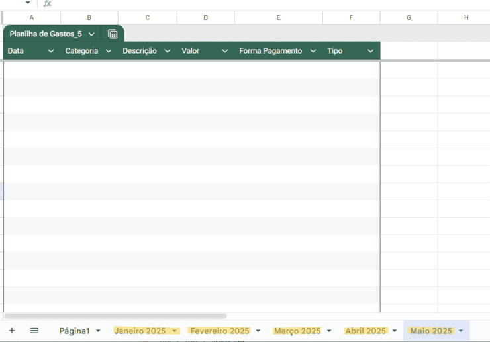Viewport: 490px width, 342px height.
Task: Select column H header
Action: [x=464, y=17]
